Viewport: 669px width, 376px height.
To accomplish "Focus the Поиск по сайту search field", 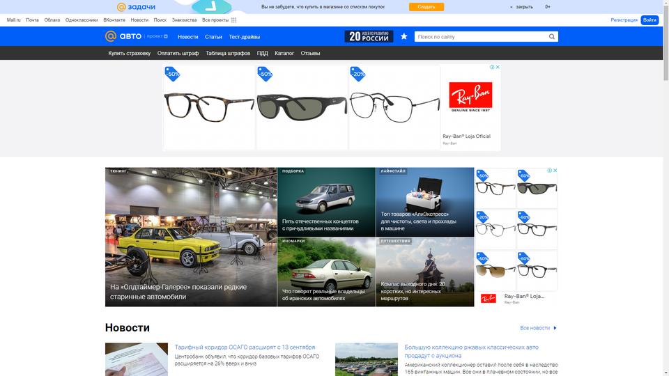I will coord(482,37).
